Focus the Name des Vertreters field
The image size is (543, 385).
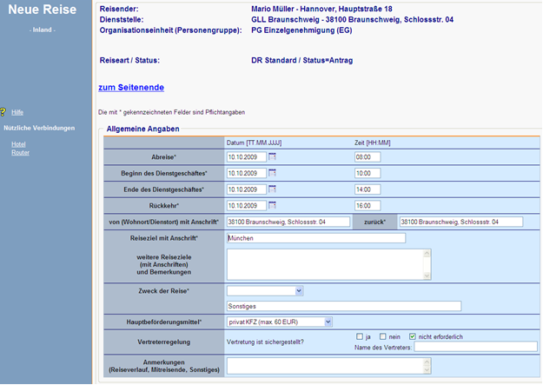click(475, 346)
